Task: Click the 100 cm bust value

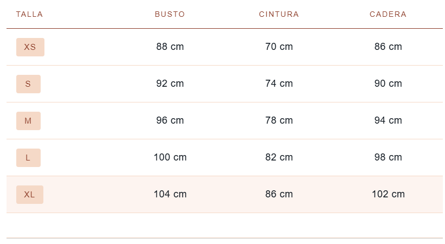Action: [170, 157]
